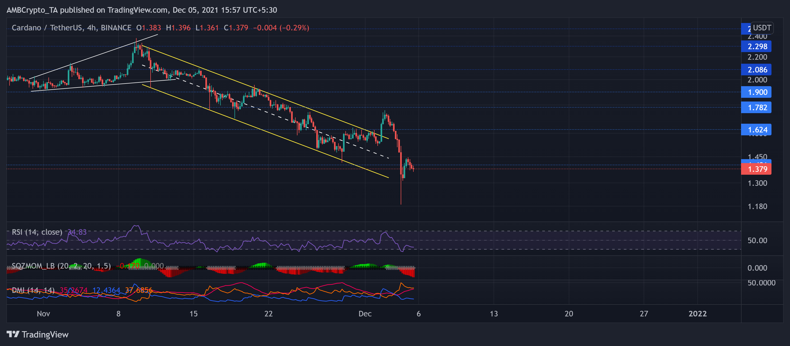The image size is (790, 346).
Task: Click the Dec label on time axis
Action: pyautogui.click(x=365, y=313)
